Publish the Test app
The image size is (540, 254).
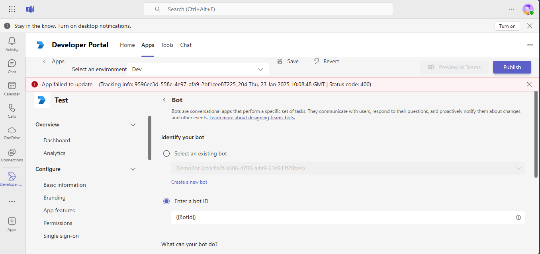coord(512,67)
